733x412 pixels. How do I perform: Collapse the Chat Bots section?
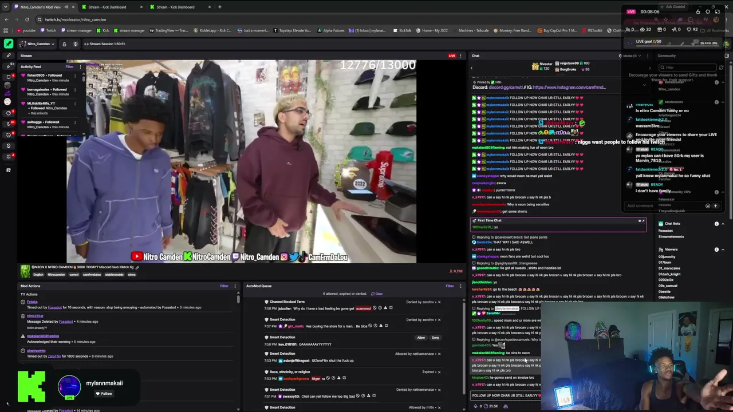click(x=723, y=224)
